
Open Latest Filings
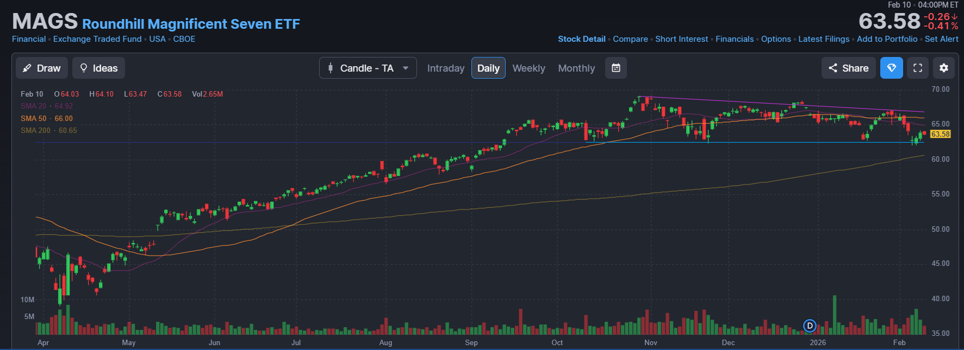tap(824, 39)
